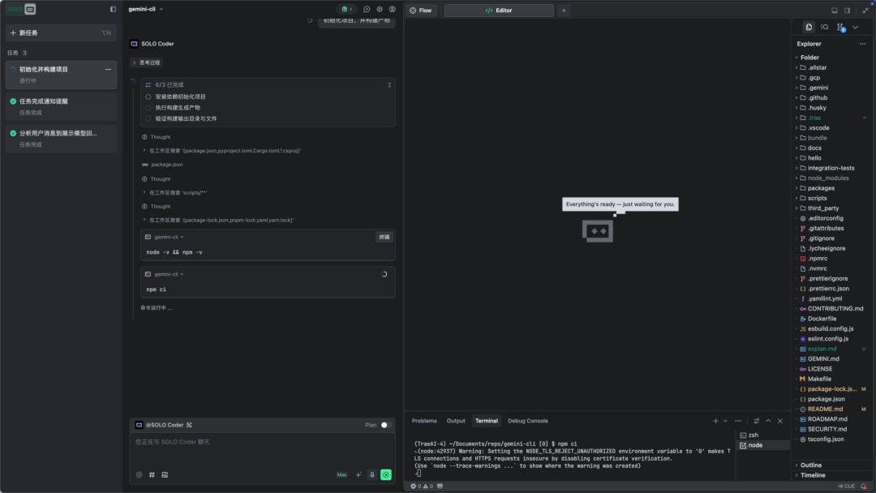Expand the Timeline section
This screenshot has height=493, width=876.
pos(812,475)
